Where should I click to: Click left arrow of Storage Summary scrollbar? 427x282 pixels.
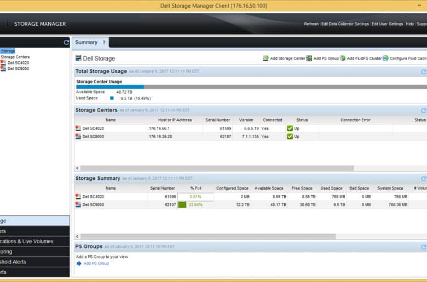pos(77,236)
